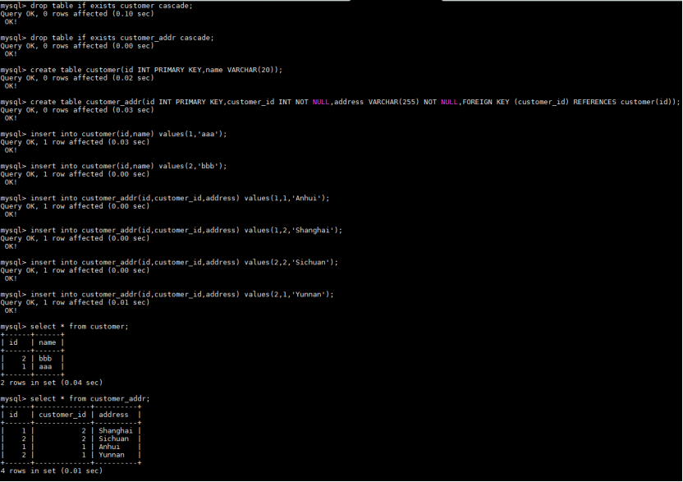683x482 pixels.
Task: Click the insert statement with values(2,1,'Yunnan')
Action: coord(181,294)
